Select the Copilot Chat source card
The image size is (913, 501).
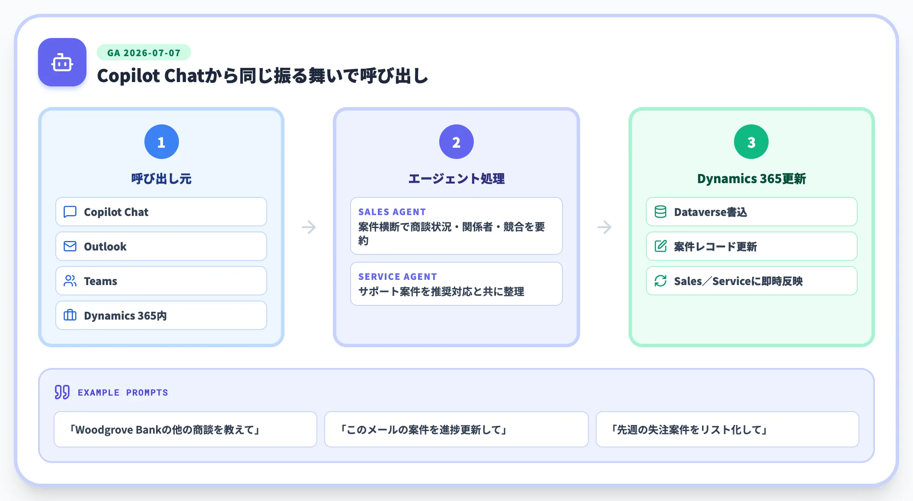coord(161,212)
